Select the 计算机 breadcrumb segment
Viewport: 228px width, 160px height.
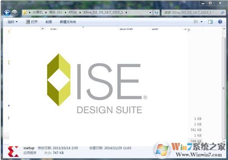pos(37,13)
